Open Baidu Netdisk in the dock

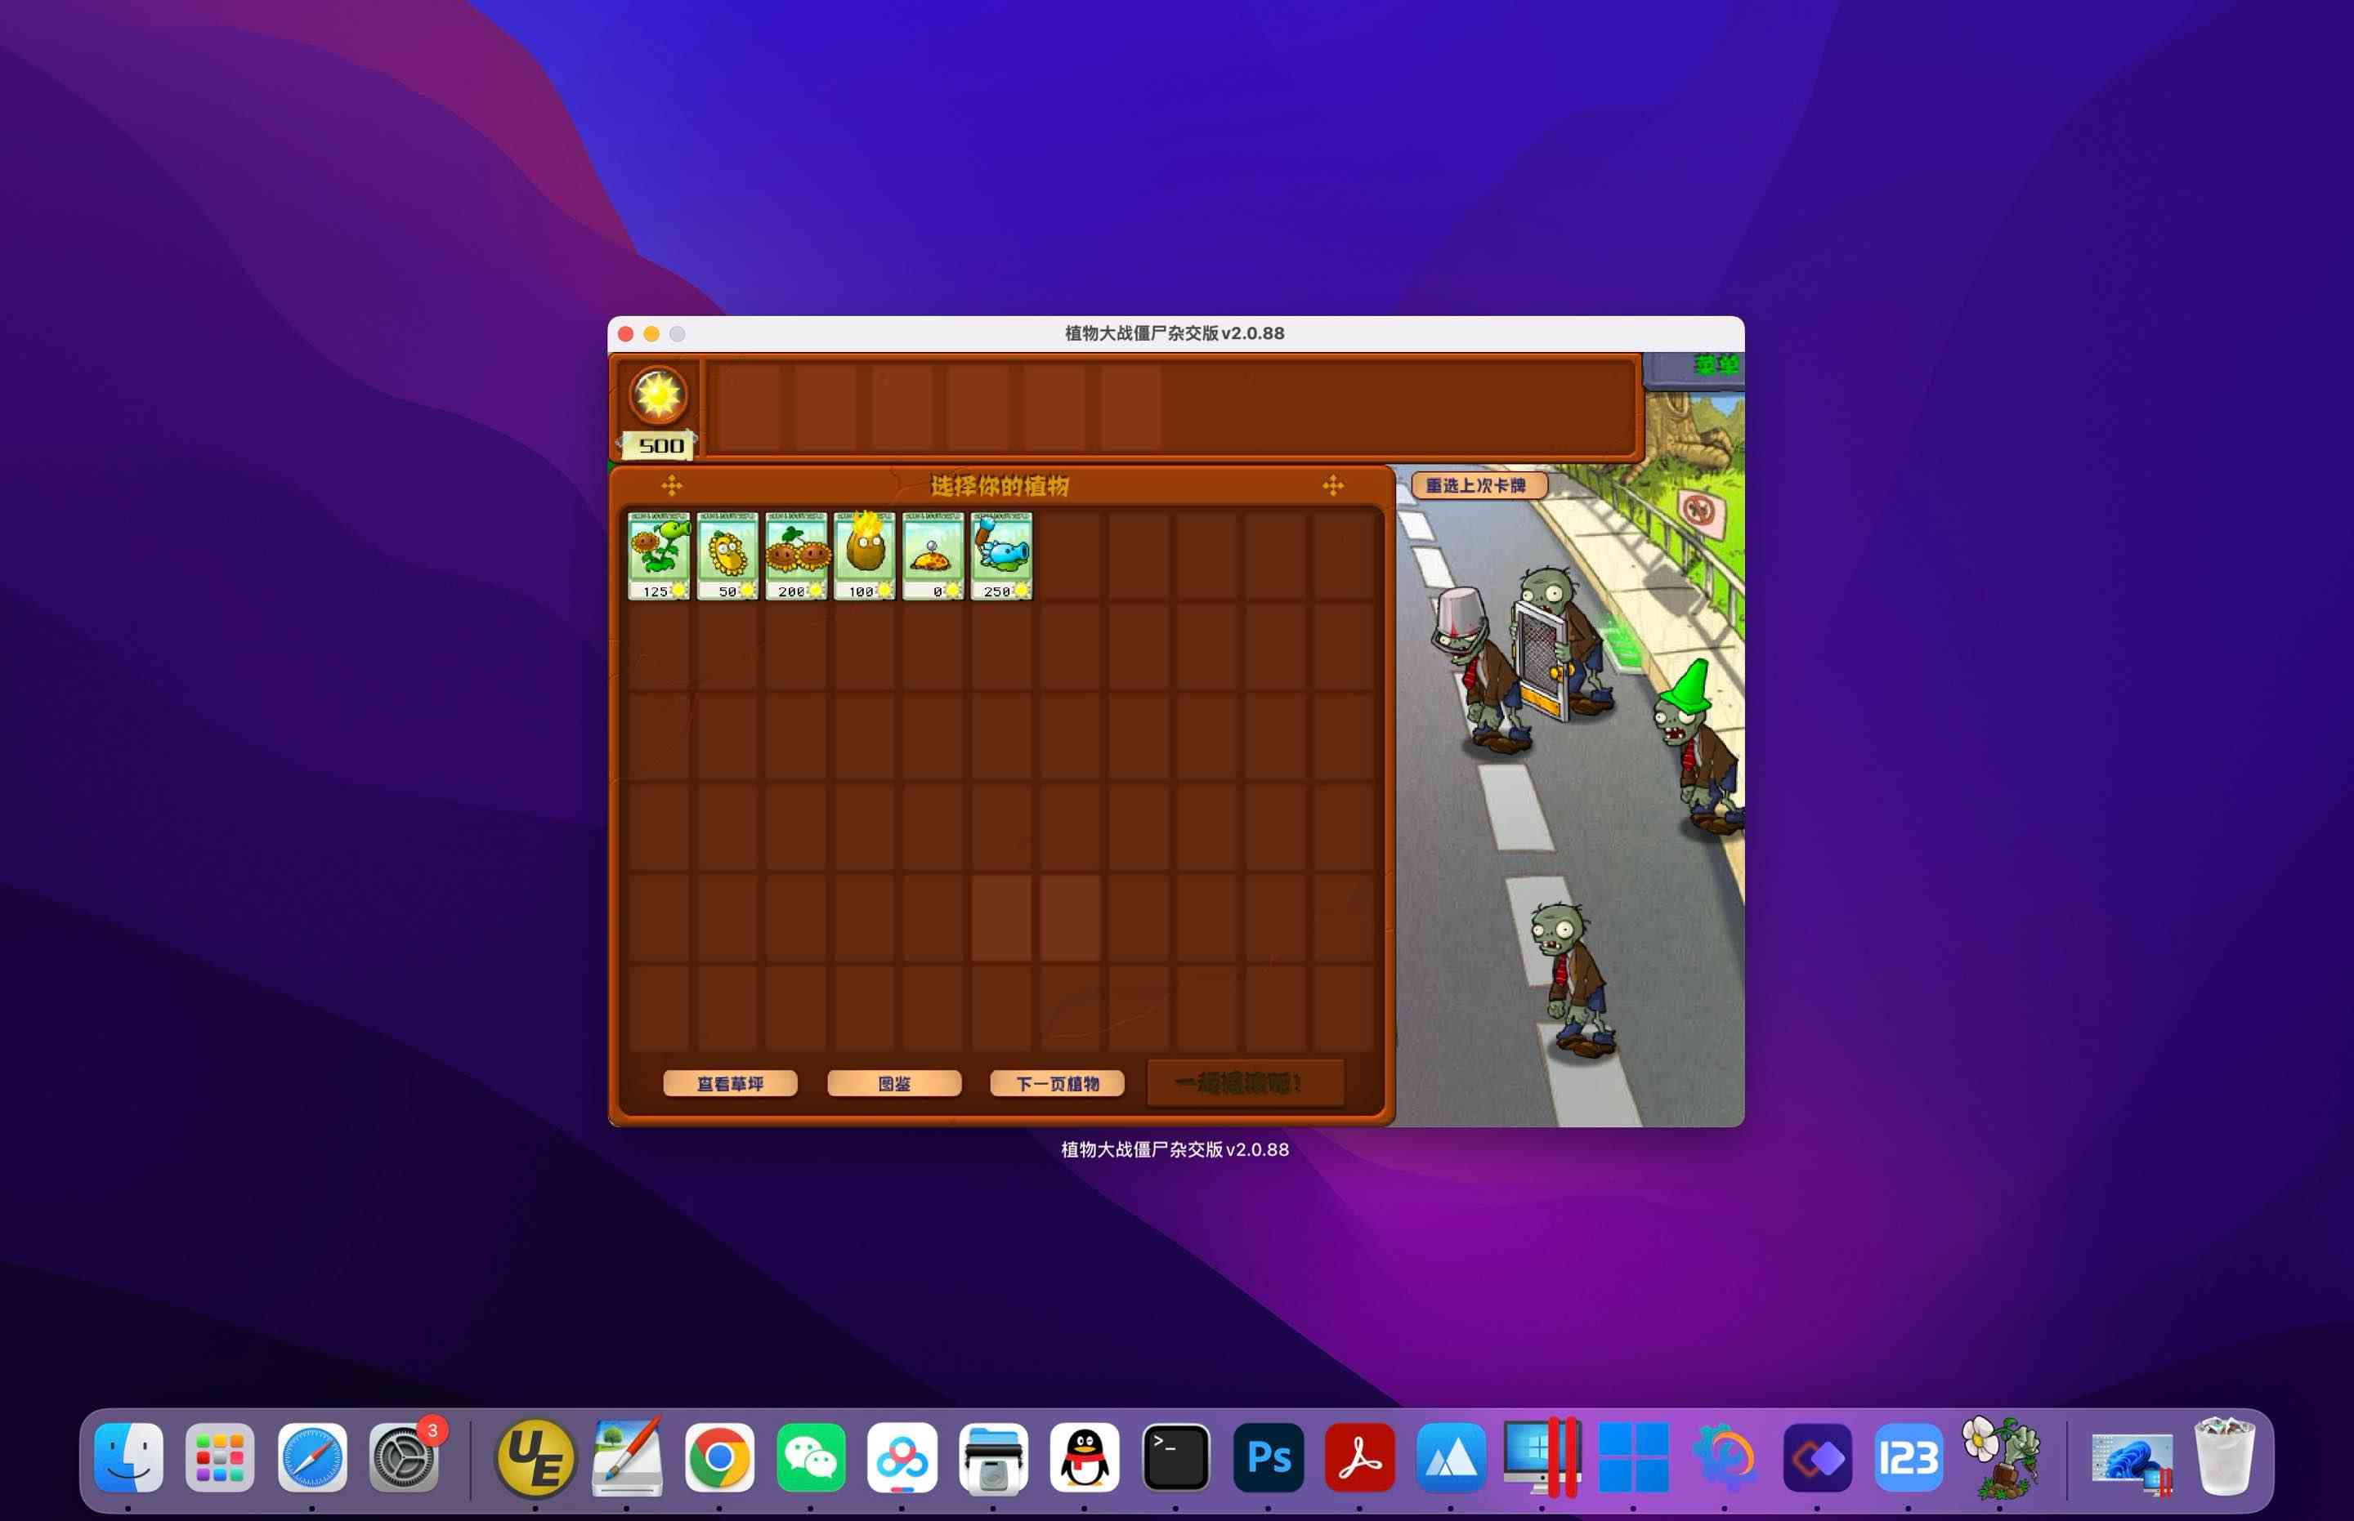tap(902, 1458)
